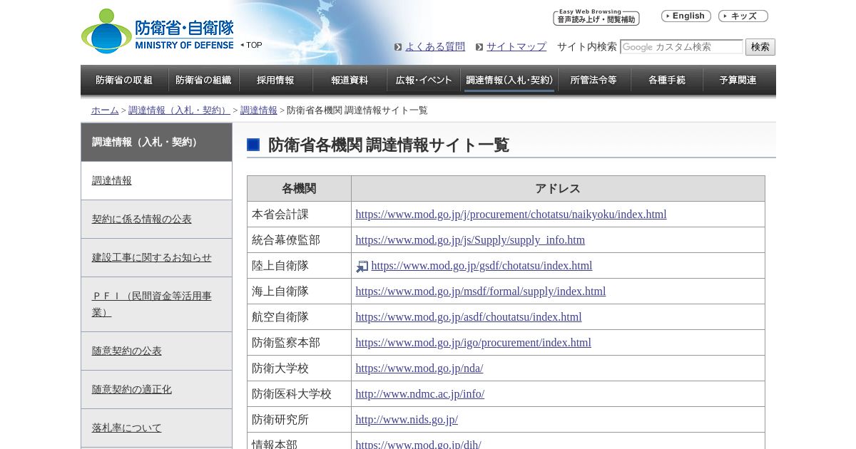Open 航空自衛隊 asdf choutatsu URL
The image size is (856, 449).
coord(469,317)
